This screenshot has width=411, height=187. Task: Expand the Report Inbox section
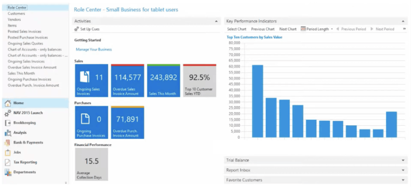point(402,170)
